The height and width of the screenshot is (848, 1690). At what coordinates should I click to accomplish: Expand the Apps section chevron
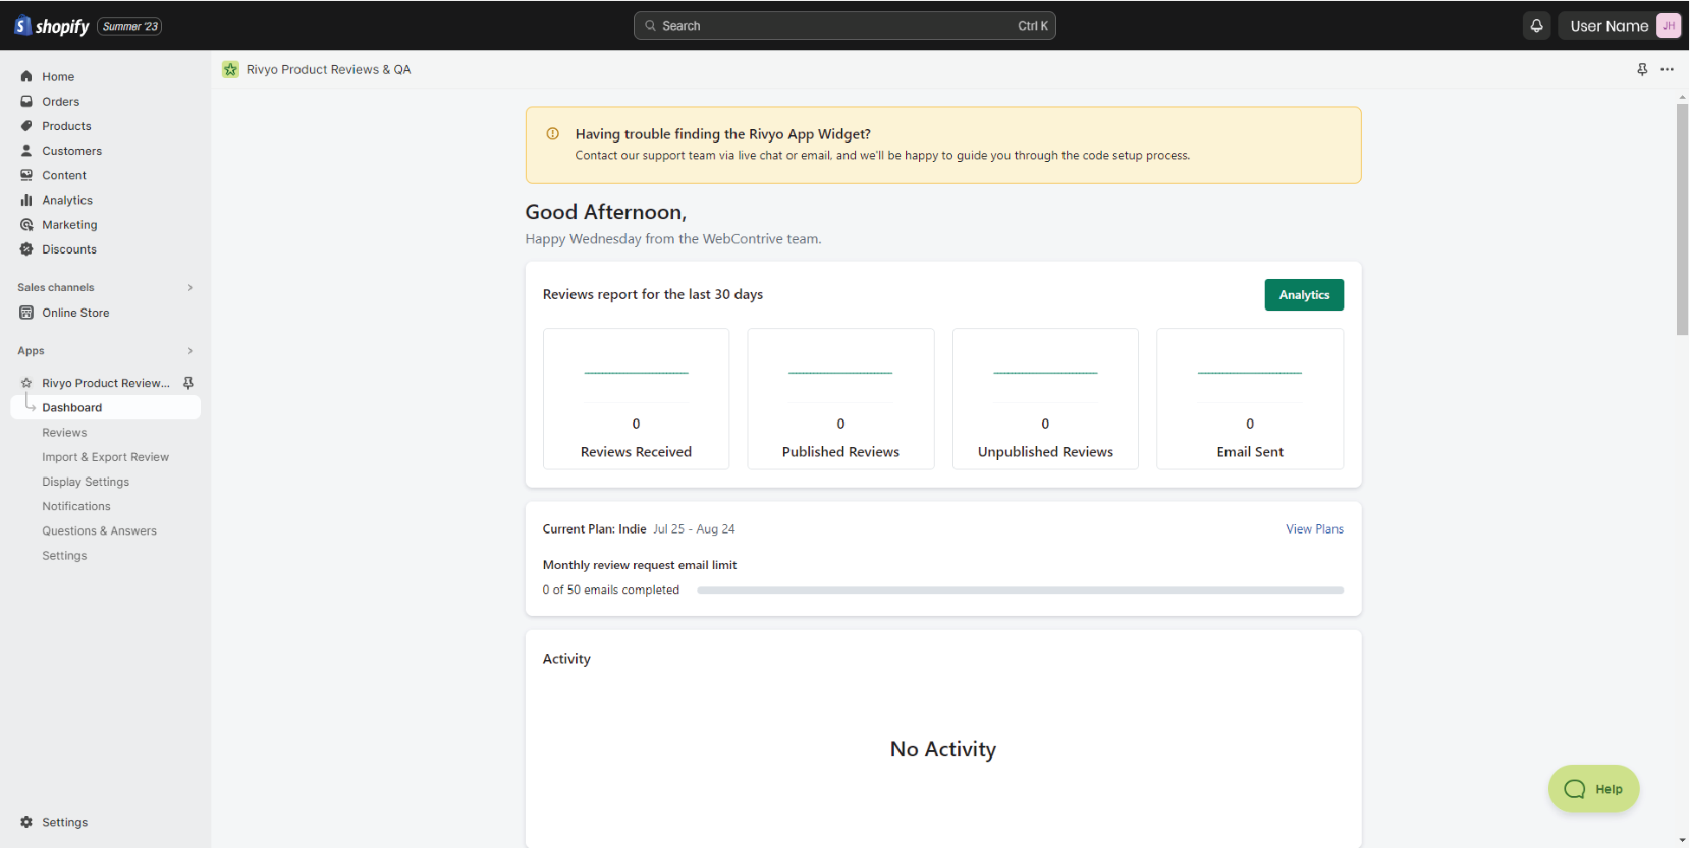[190, 351]
